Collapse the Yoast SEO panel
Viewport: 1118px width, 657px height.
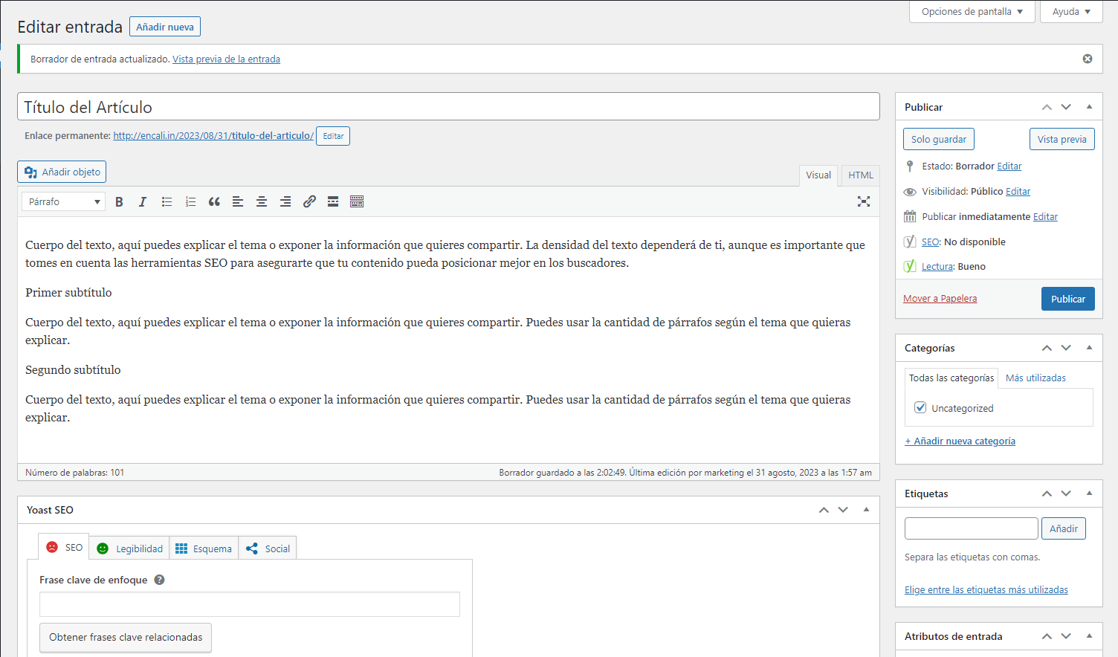[x=866, y=510]
